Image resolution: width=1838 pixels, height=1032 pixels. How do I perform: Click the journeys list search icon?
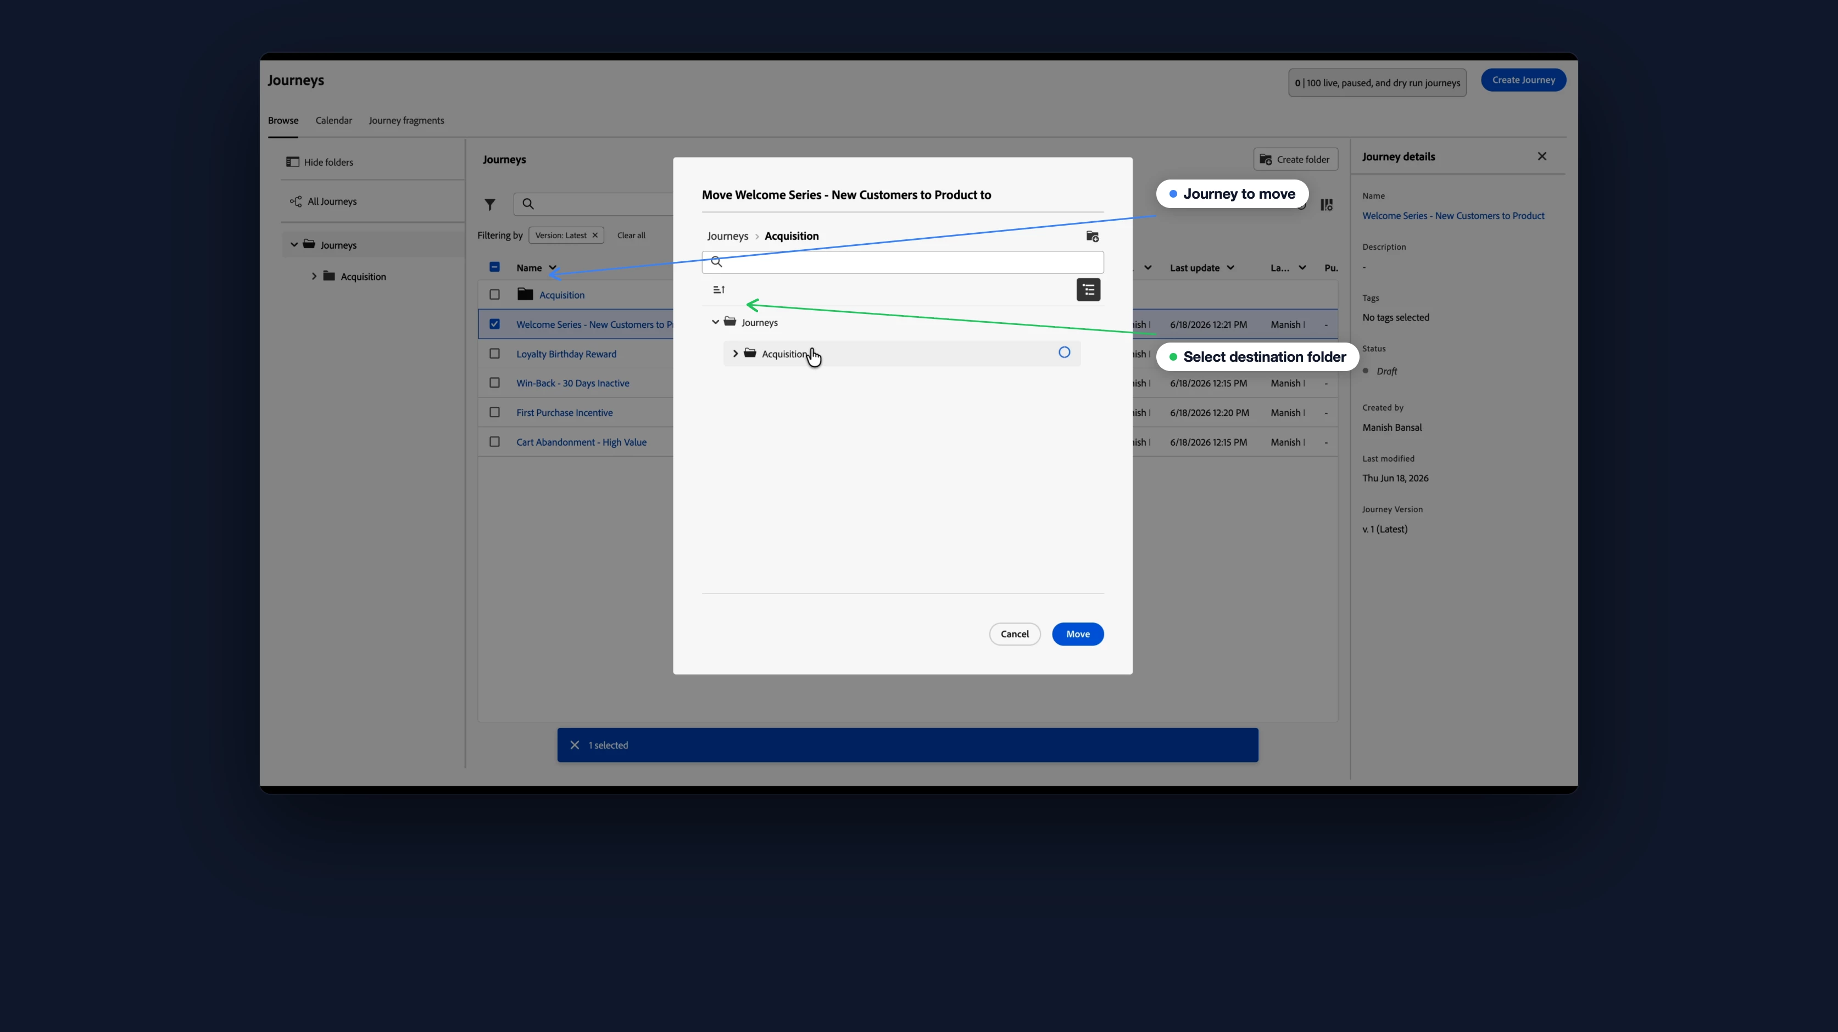tap(528, 204)
